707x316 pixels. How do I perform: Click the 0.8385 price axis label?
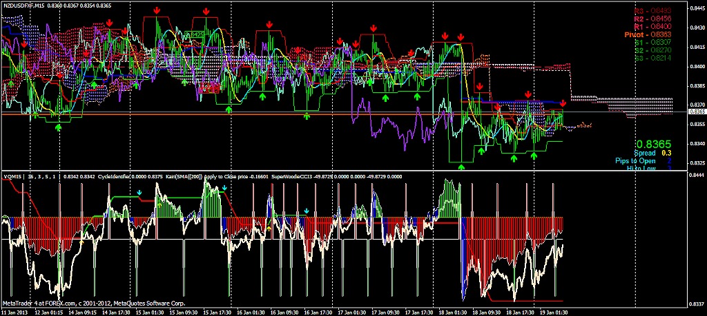click(697, 85)
